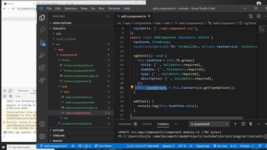Close the add.component.ts editor tab

tap(149, 16)
